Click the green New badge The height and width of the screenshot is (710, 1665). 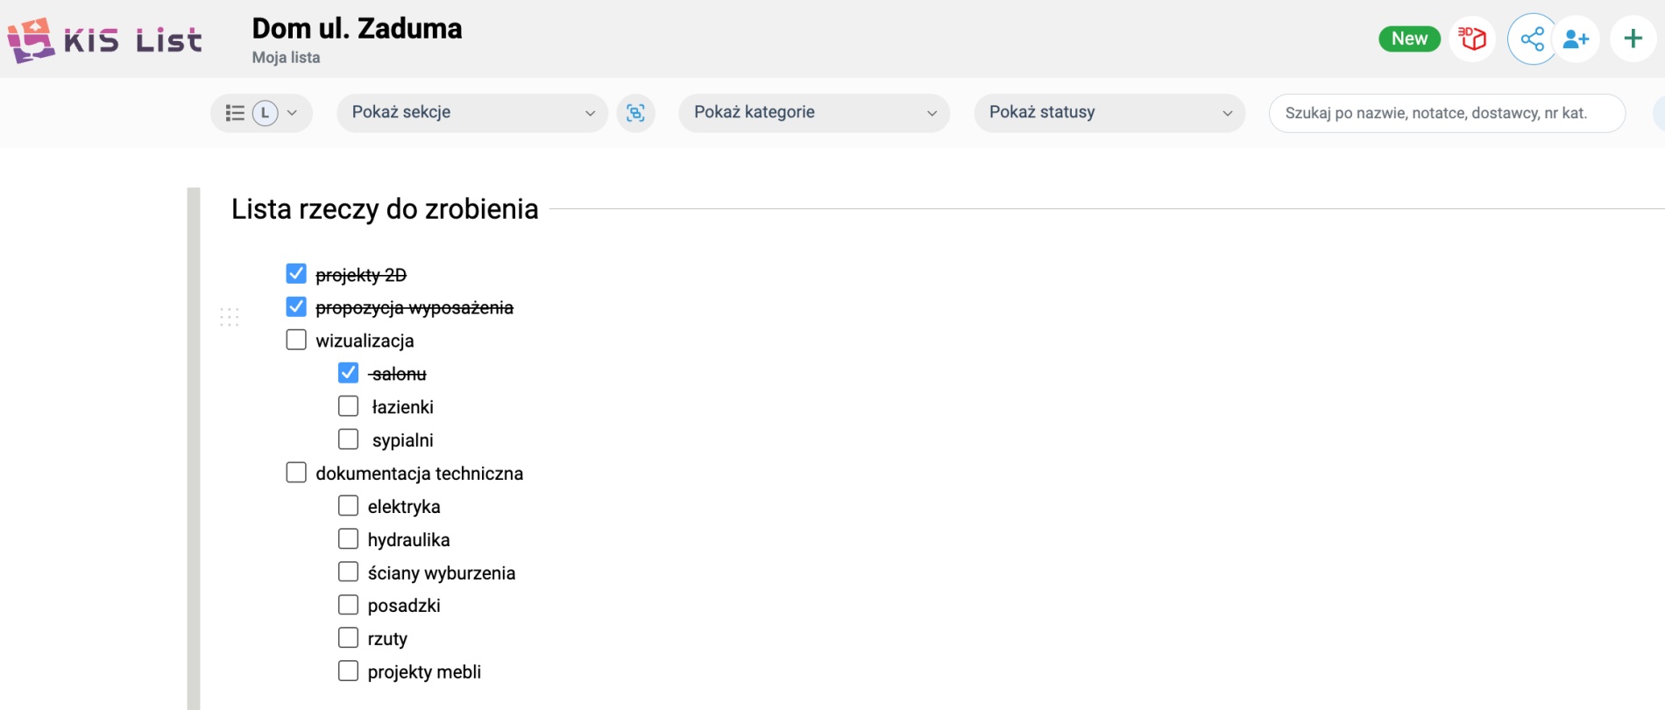tap(1409, 39)
